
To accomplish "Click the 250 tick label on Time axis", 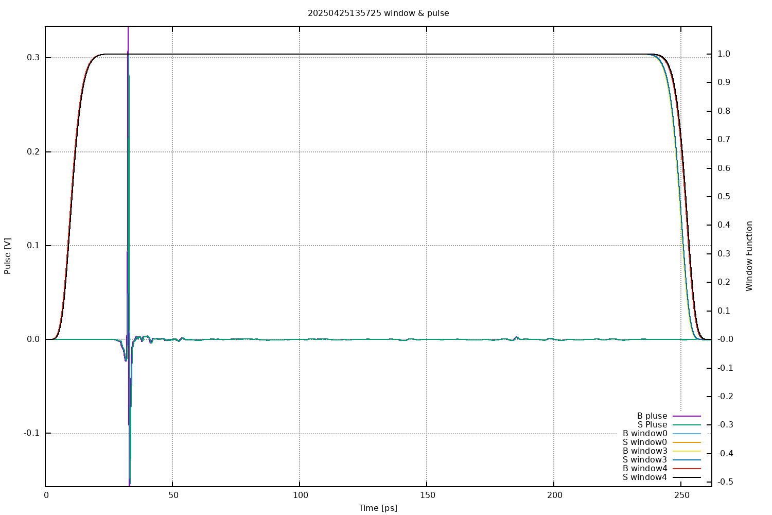I will 681,495.
